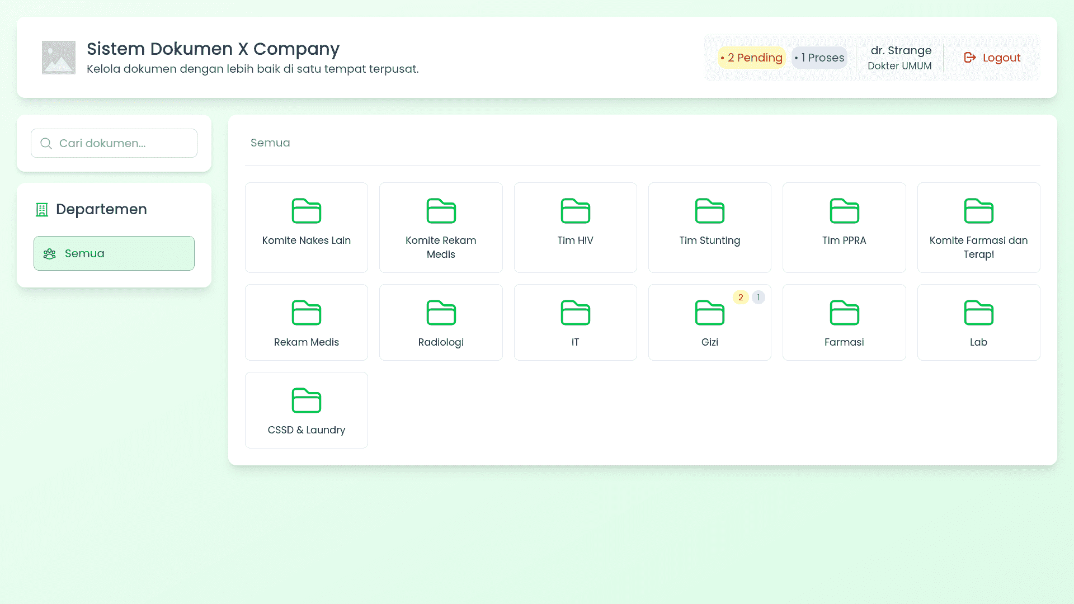
Task: Open the IT department folder
Action: 575,322
